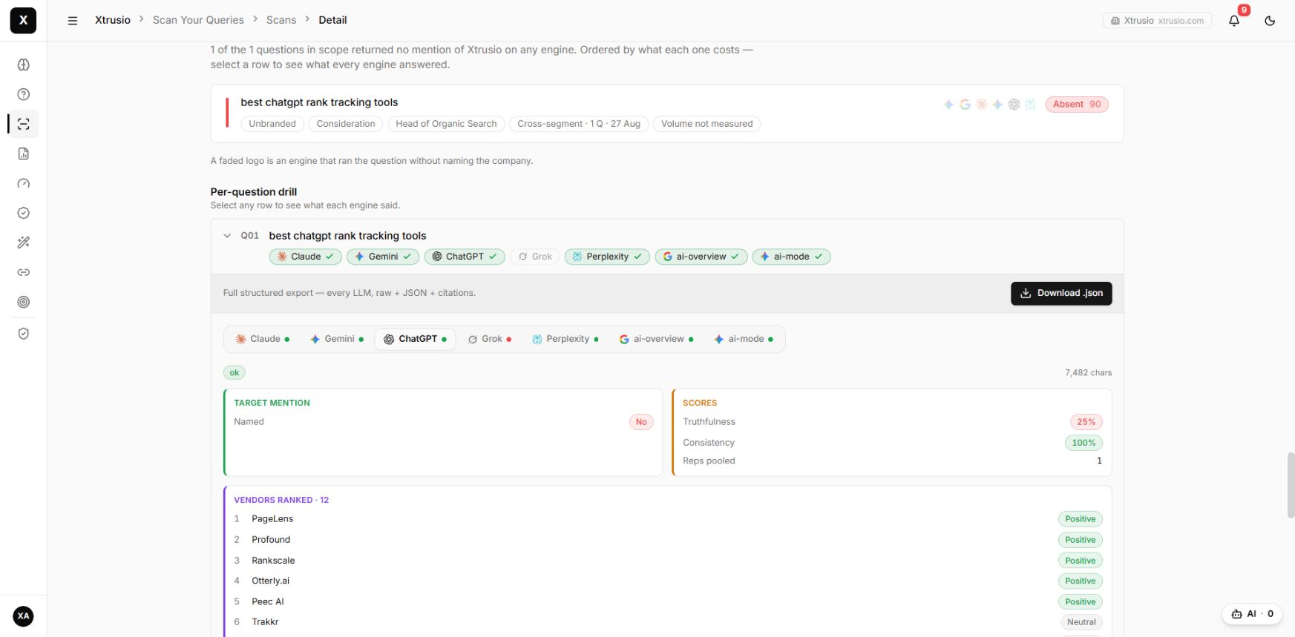Switch to the Claude engine tab
The width and height of the screenshot is (1295, 637).
coord(263,339)
